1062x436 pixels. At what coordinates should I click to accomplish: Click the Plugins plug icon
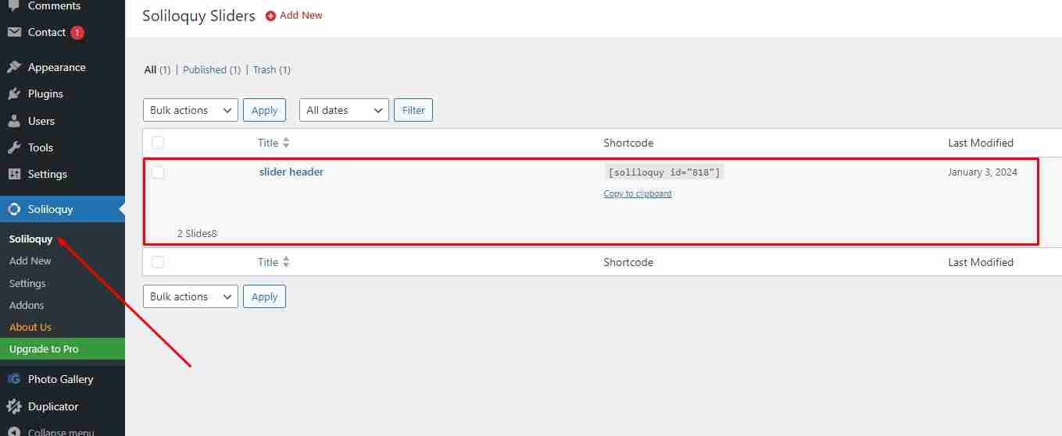14,94
